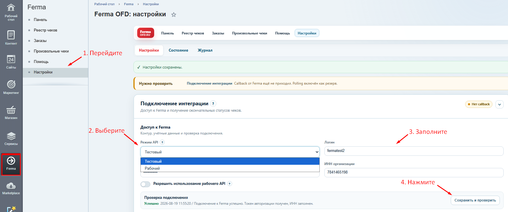Follow Ferma breadcrumb link
Image resolution: width=508 pixels, height=212 pixels.
(x=129, y=4)
